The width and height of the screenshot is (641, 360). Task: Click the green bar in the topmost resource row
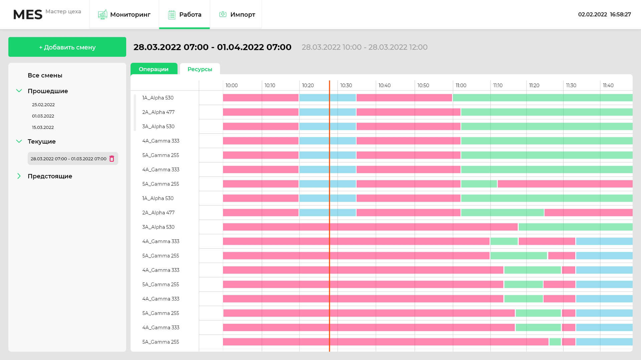pos(543,98)
